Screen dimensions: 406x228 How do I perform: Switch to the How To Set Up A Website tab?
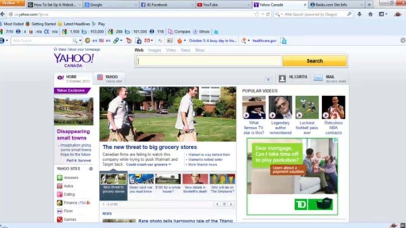click(55, 5)
